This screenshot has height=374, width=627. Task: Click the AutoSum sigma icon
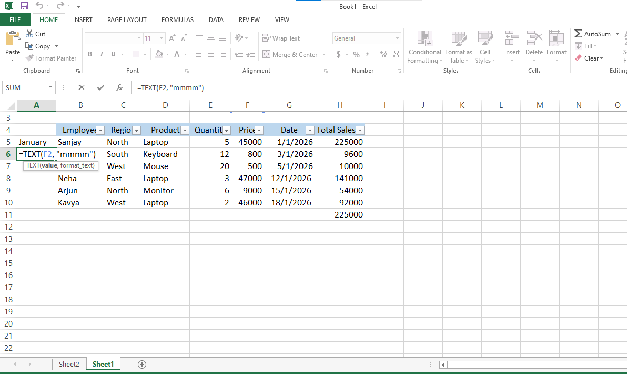579,34
